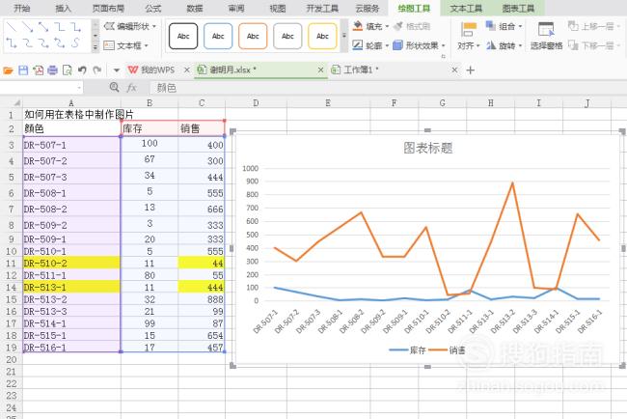Select the arrow line shape
Viewport: 627px width, 419px height.
27,27
